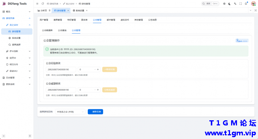Increase the guild experience value
This screenshot has height=139, width=258.
point(98,69)
